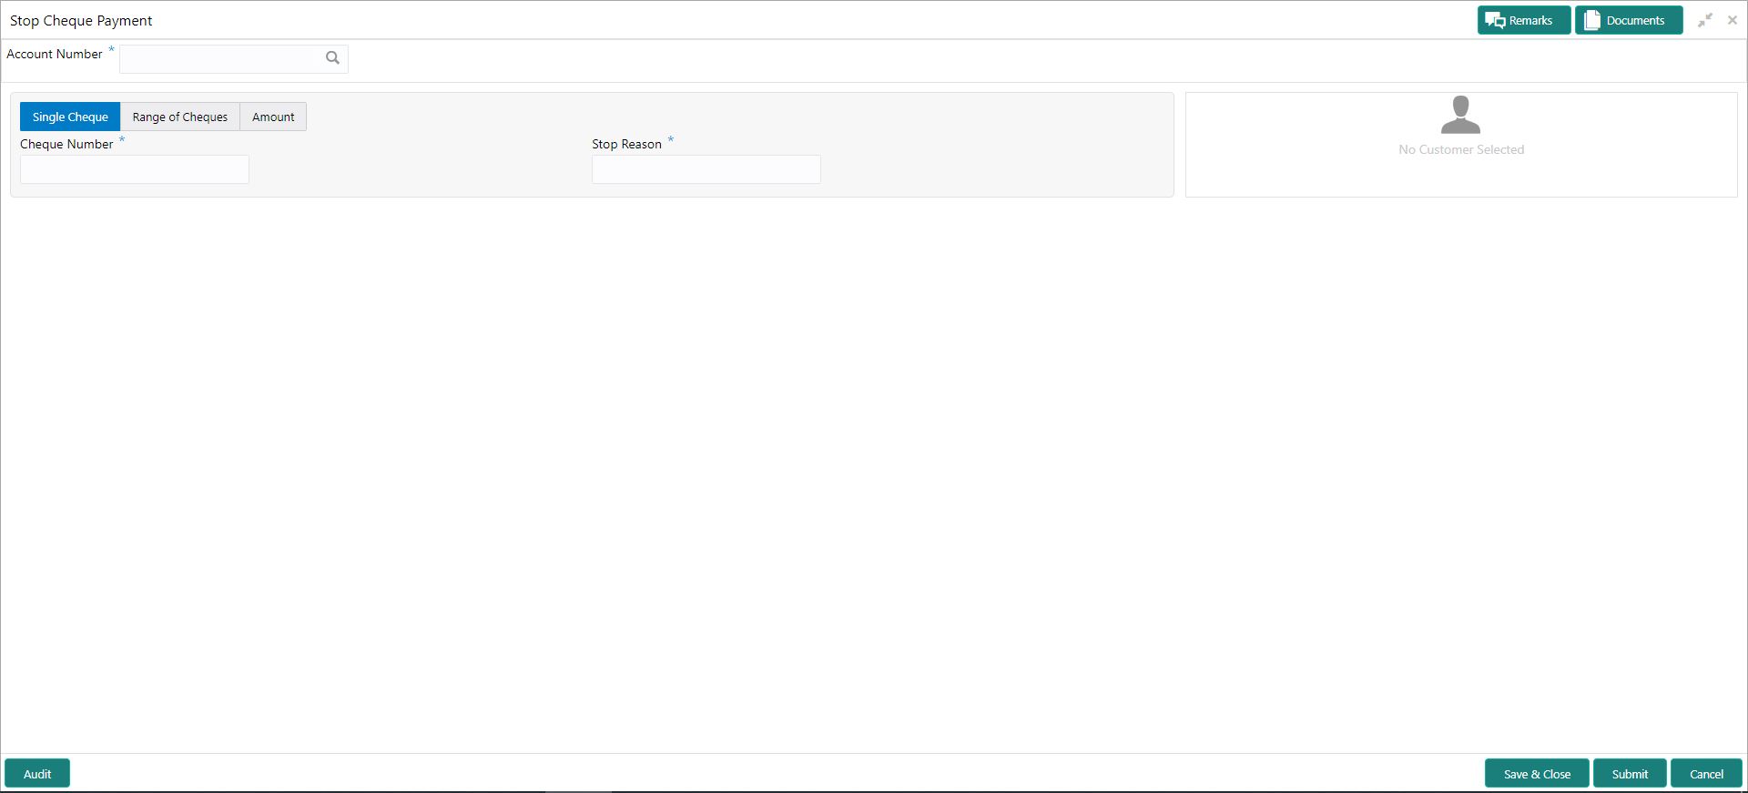Switch to the Amount tab
This screenshot has width=1748, height=793.
click(x=273, y=117)
